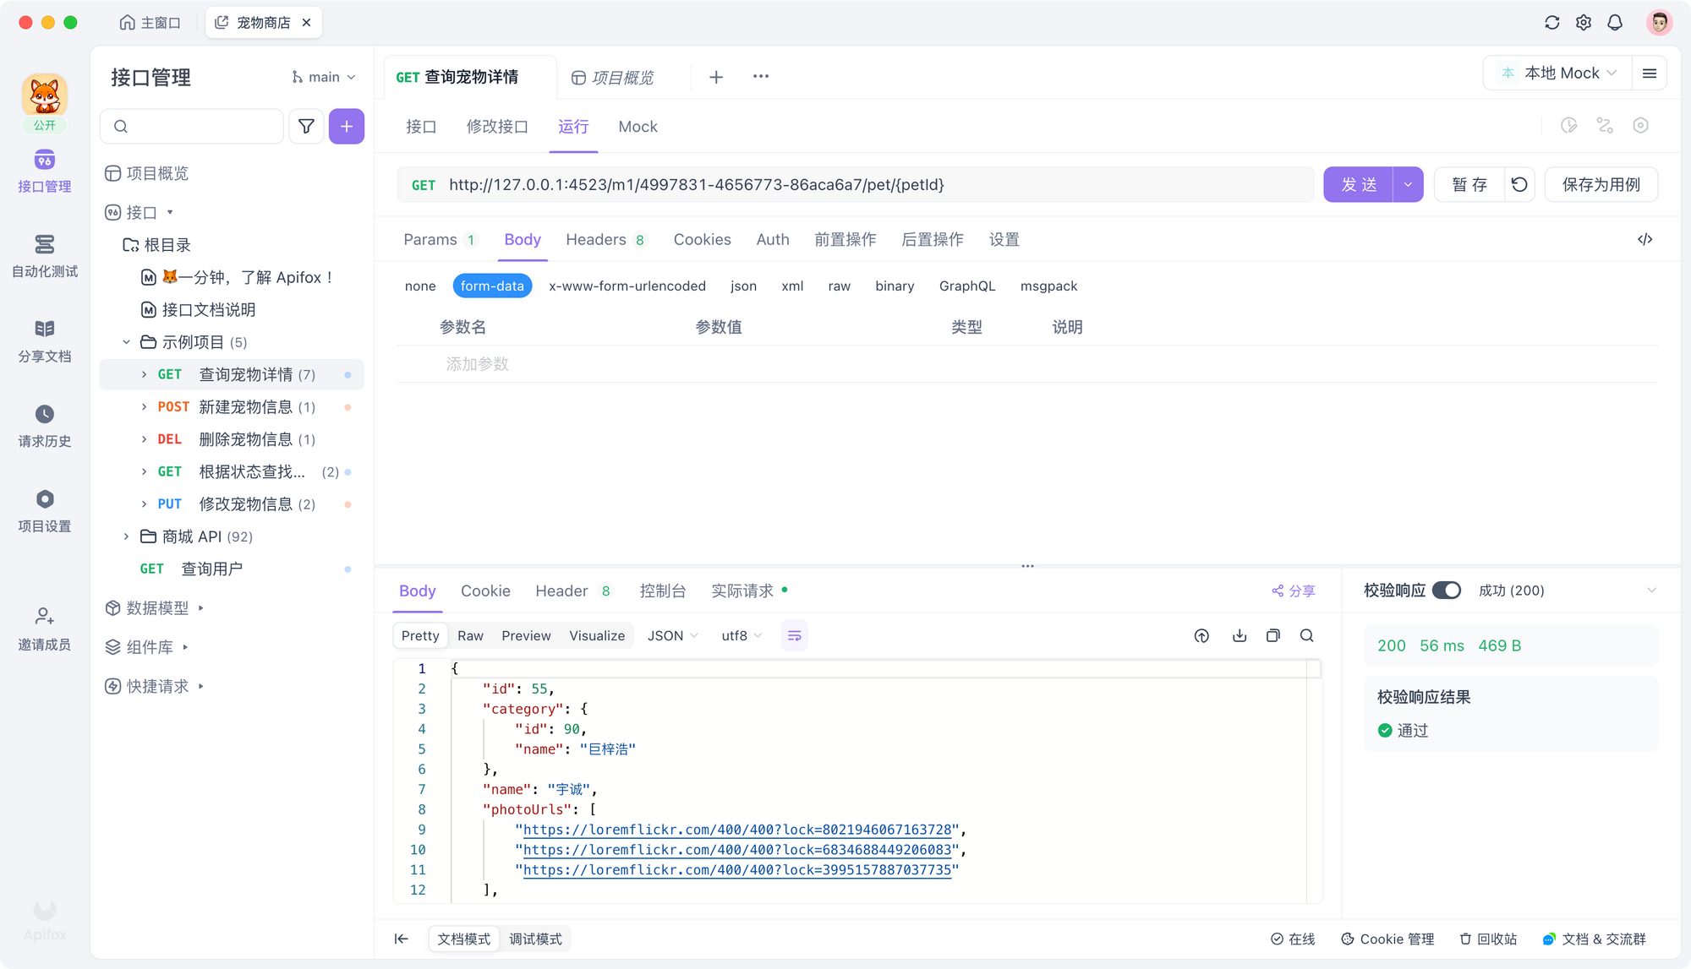The image size is (1691, 969).
Task: Open the 请求历史 panel in the sidebar
Action: (44, 425)
